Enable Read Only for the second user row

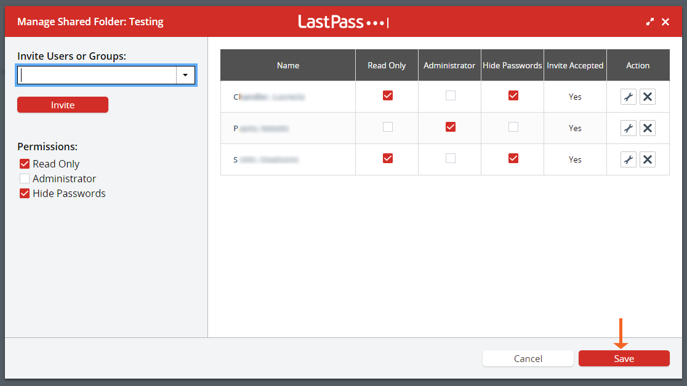[x=387, y=127]
